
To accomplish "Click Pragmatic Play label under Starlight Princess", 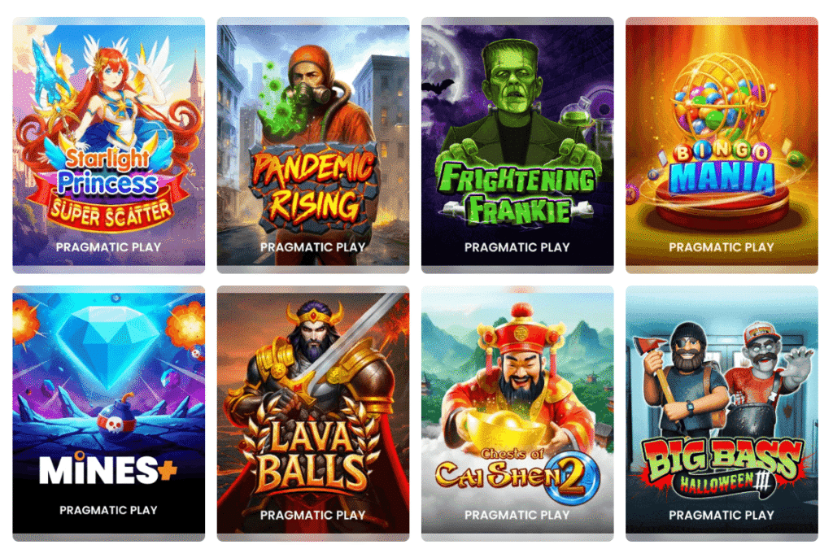I will coord(108,247).
